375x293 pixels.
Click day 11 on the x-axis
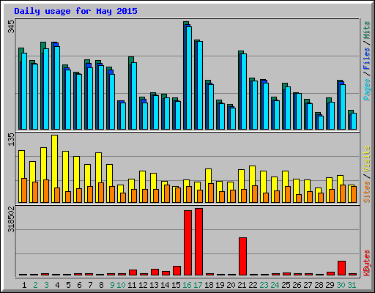point(132,285)
